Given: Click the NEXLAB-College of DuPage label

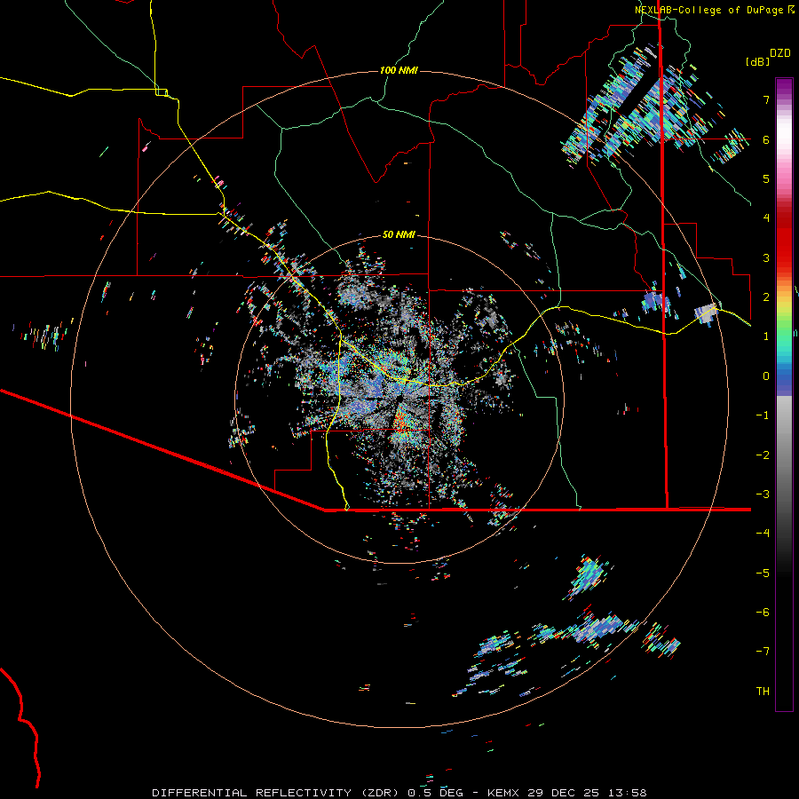Looking at the screenshot, I should (714, 10).
